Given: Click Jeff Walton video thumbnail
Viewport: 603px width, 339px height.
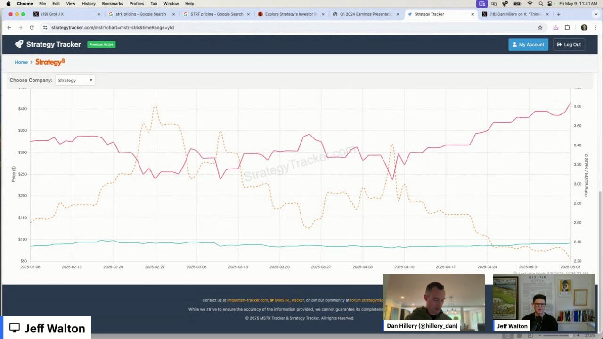Looking at the screenshot, I should point(544,303).
